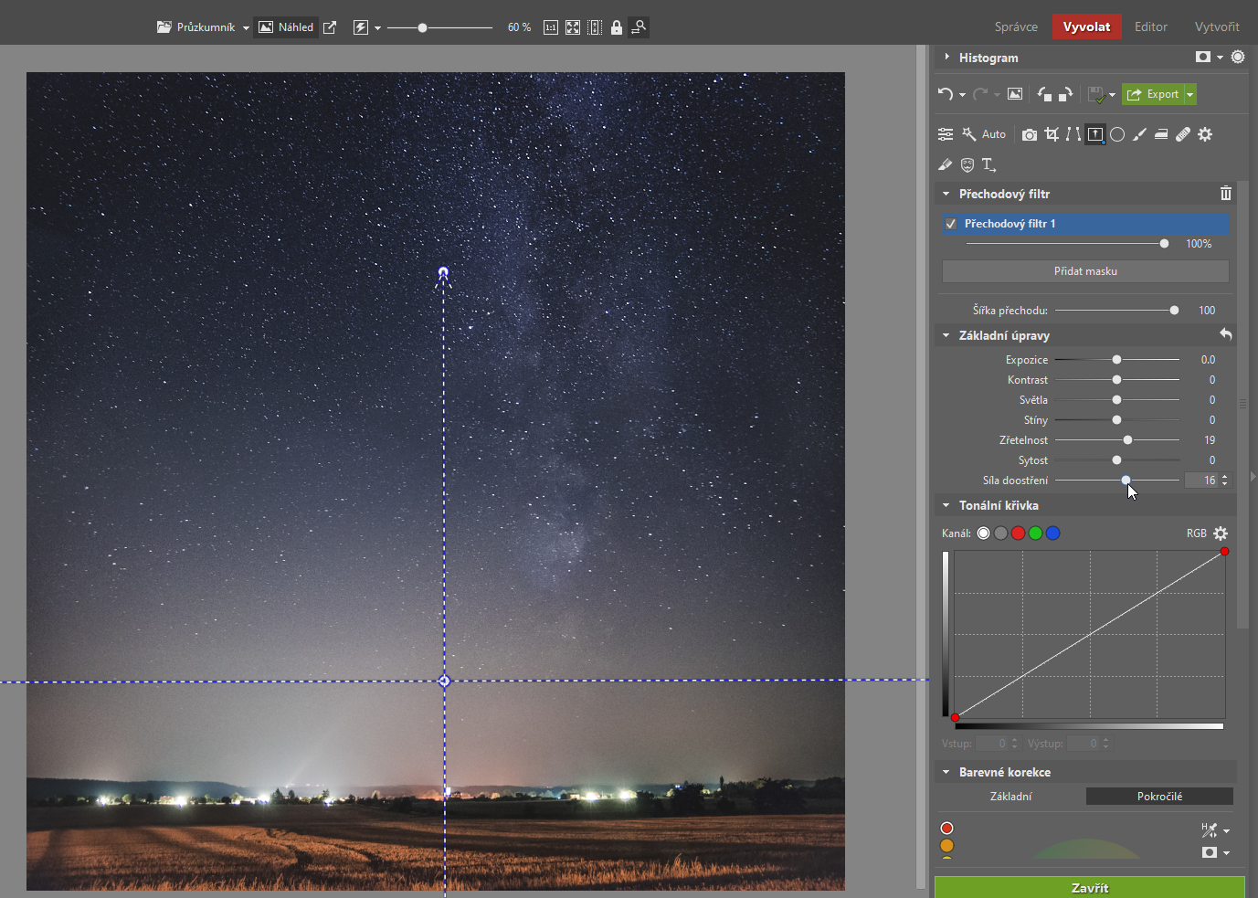Collapse the Základní úpravy section
1258x898 pixels.
(946, 335)
